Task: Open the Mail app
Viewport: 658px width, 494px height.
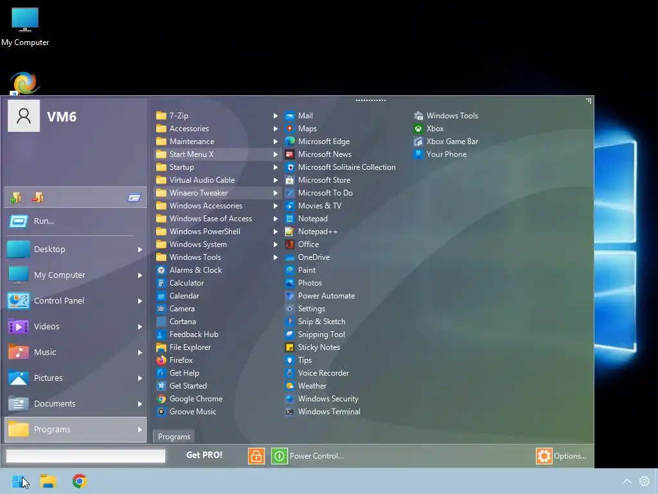Action: tap(299, 116)
